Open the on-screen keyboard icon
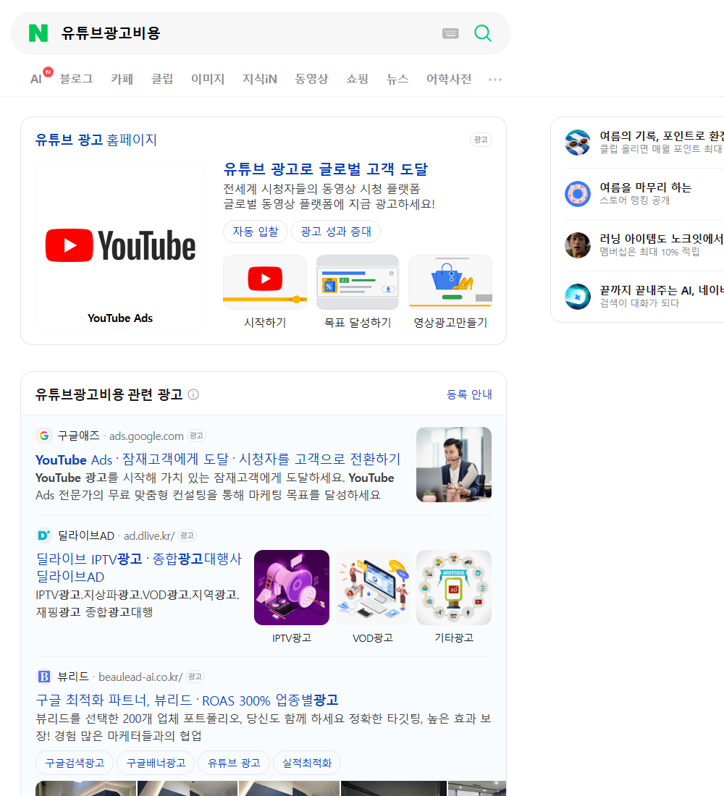 [x=450, y=33]
